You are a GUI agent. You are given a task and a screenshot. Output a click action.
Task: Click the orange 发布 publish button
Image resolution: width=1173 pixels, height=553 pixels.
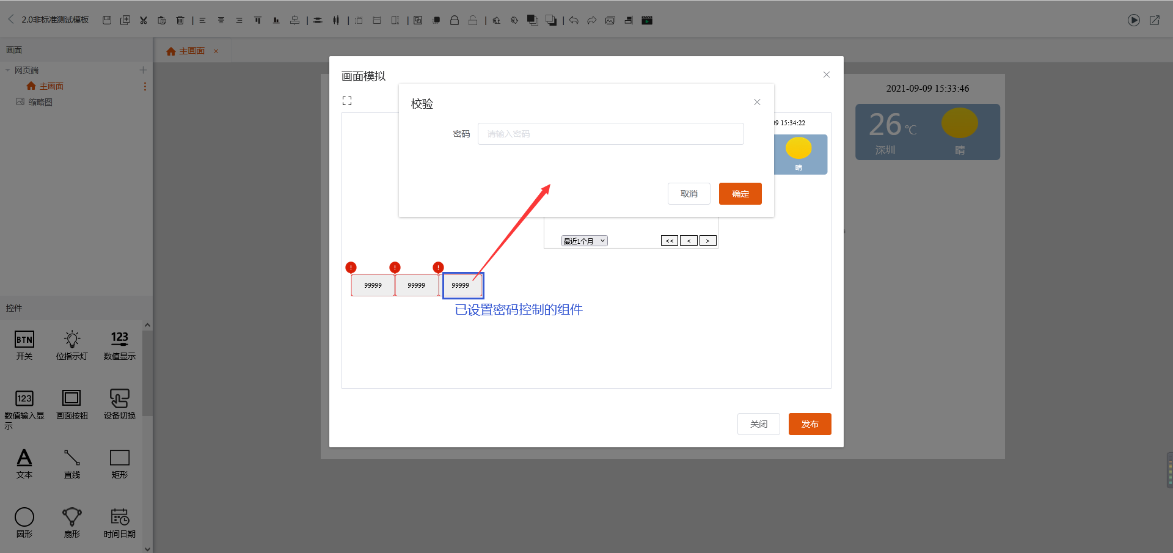click(x=810, y=424)
